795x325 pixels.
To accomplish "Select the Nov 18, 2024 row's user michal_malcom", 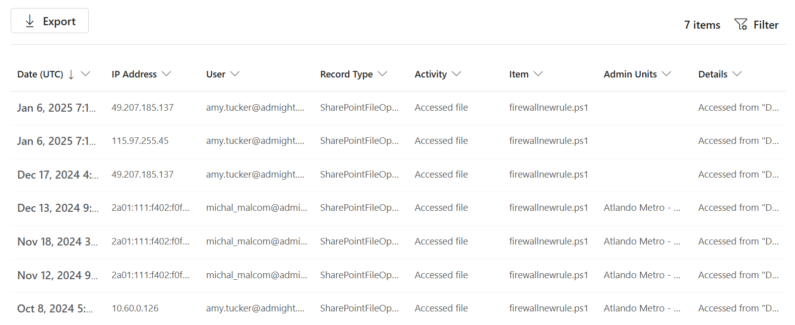I will (256, 241).
